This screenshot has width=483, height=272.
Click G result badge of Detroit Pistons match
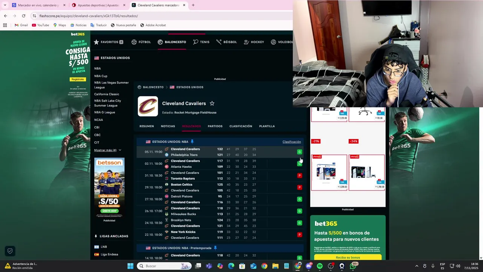(x=300, y=199)
